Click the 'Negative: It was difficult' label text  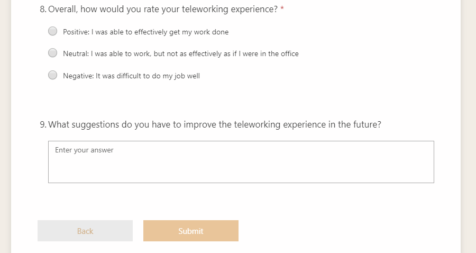coord(131,76)
